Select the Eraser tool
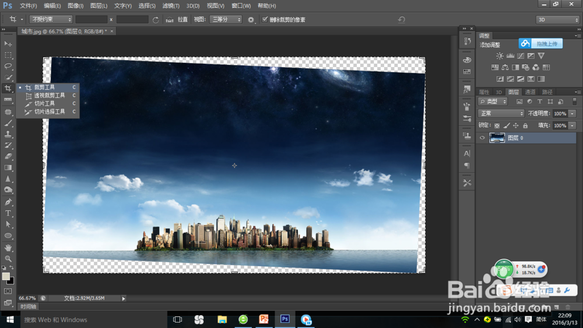 8,157
